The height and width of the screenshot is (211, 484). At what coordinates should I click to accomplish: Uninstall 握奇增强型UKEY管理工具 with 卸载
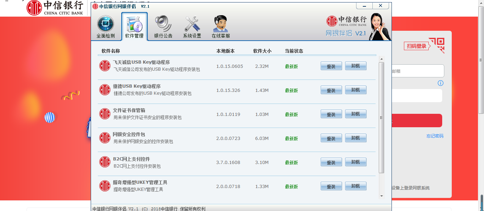tap(356, 186)
